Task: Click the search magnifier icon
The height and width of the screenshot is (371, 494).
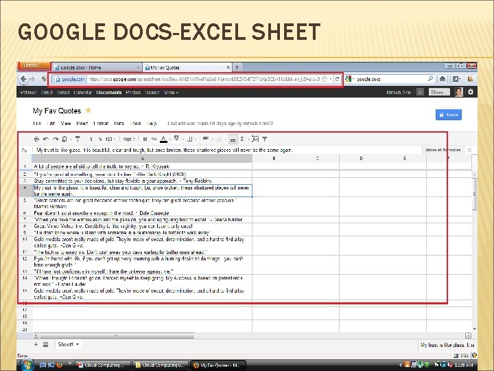Action: pyautogui.click(x=430, y=79)
